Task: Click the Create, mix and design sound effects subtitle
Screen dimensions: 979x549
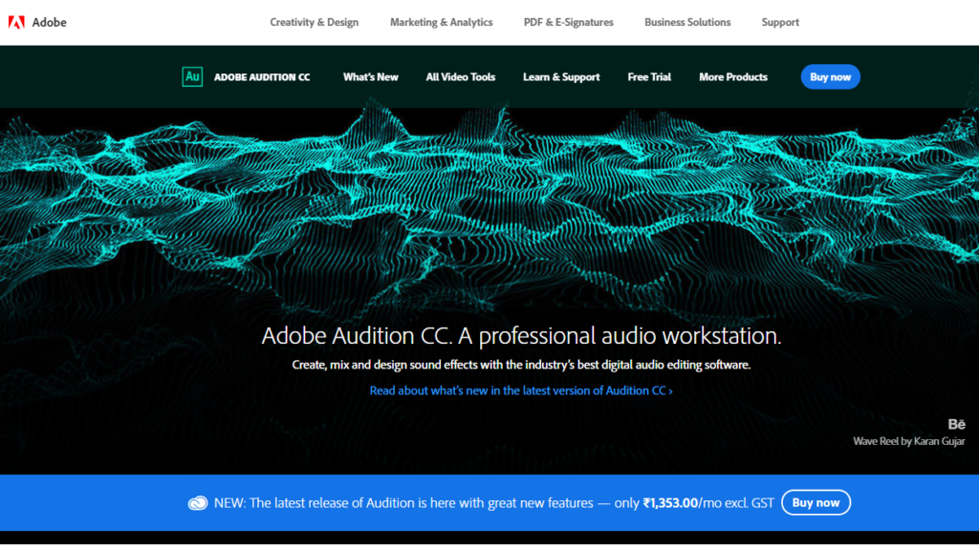Action: 521,365
